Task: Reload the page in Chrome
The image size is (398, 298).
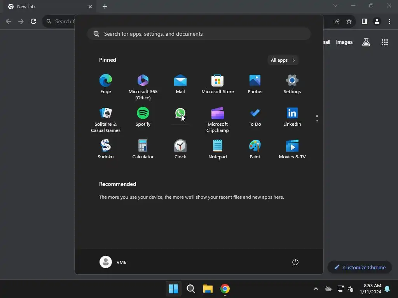Action: (x=33, y=22)
